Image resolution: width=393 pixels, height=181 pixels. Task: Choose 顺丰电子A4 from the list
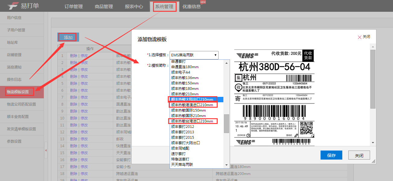(x=197, y=72)
